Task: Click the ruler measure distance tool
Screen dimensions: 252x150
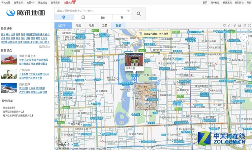Action: (x=235, y=26)
